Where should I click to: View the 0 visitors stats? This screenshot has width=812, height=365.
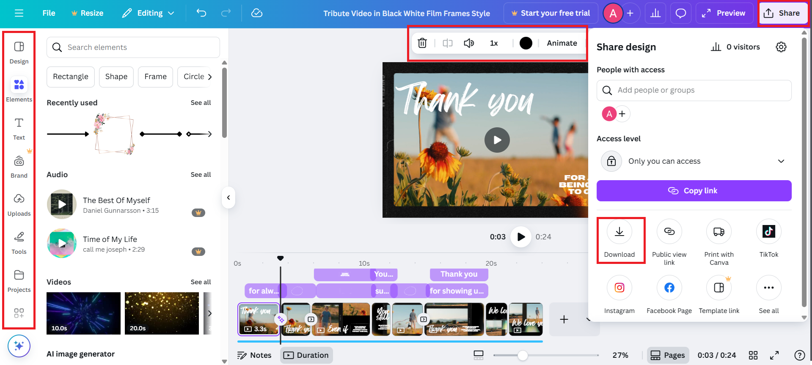(x=735, y=47)
